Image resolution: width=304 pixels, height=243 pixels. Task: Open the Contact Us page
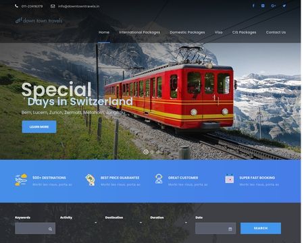[276, 32]
